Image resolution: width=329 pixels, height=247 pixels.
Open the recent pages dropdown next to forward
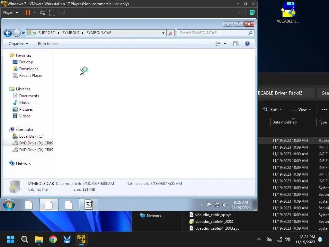tap(23, 33)
